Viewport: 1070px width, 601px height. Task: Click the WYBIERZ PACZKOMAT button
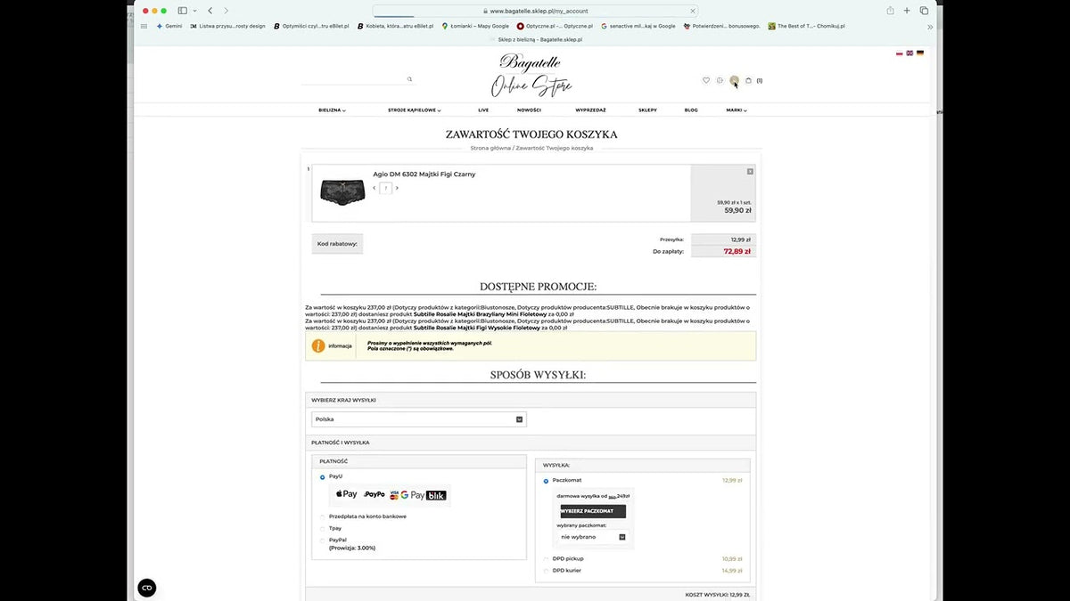pos(593,511)
